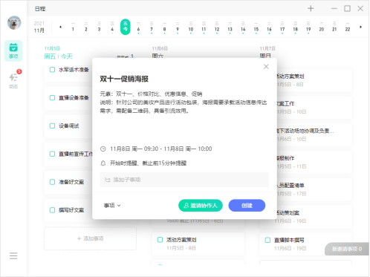The width and height of the screenshot is (370, 277).
Task: Select today date 5 in date strip
Action: pyautogui.click(x=126, y=27)
